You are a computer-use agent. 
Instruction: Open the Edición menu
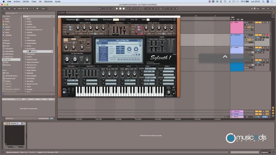26,1
